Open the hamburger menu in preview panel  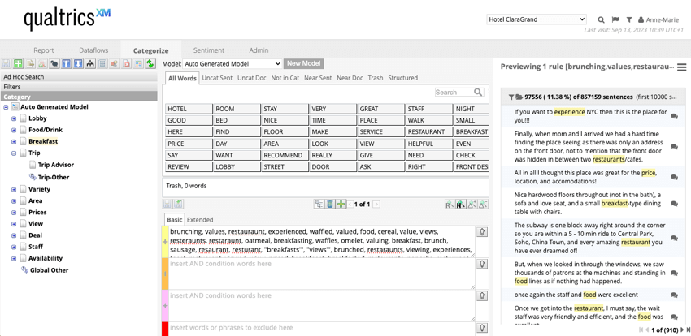click(x=682, y=67)
